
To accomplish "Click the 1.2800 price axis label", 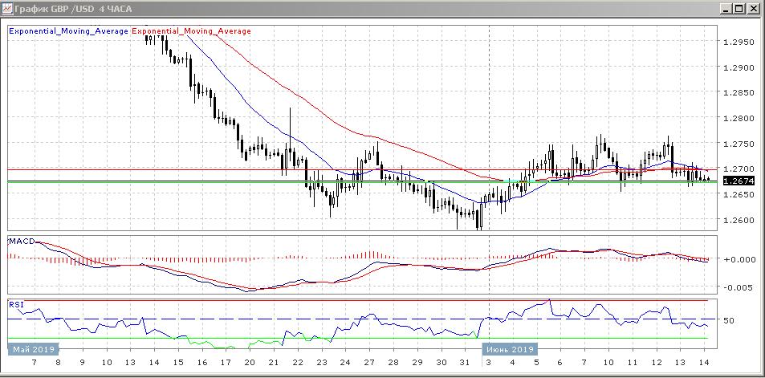I will coord(739,118).
